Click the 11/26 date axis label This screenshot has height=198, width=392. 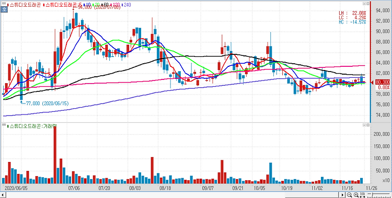point(372,188)
